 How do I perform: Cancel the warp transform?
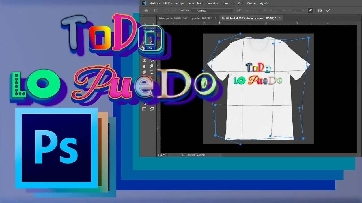[320, 10]
